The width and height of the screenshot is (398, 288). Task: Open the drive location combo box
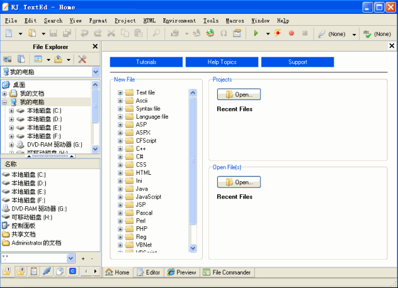point(95,72)
